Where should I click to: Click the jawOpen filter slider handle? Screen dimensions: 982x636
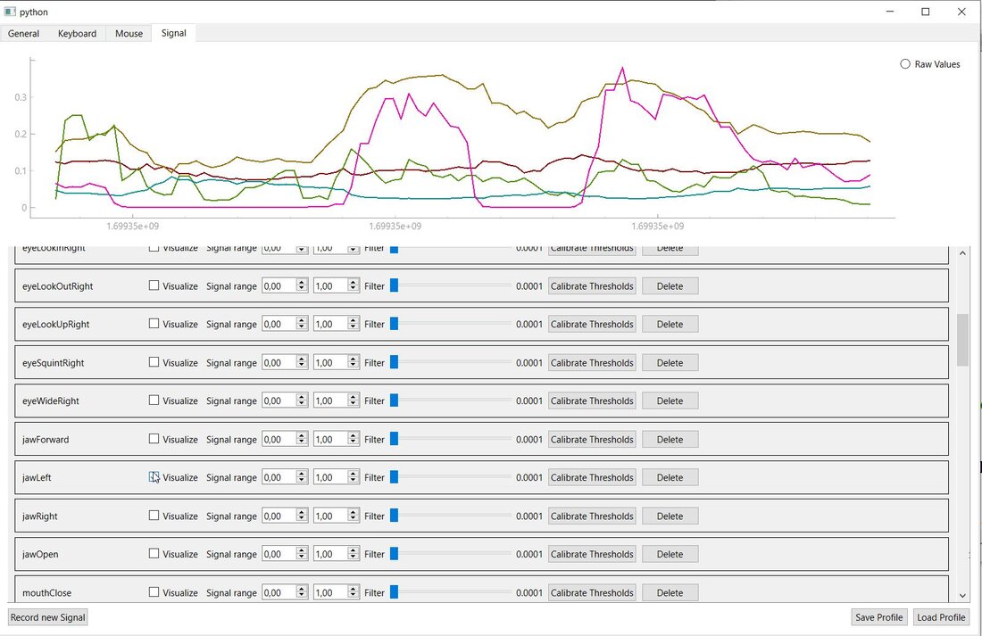tap(394, 554)
